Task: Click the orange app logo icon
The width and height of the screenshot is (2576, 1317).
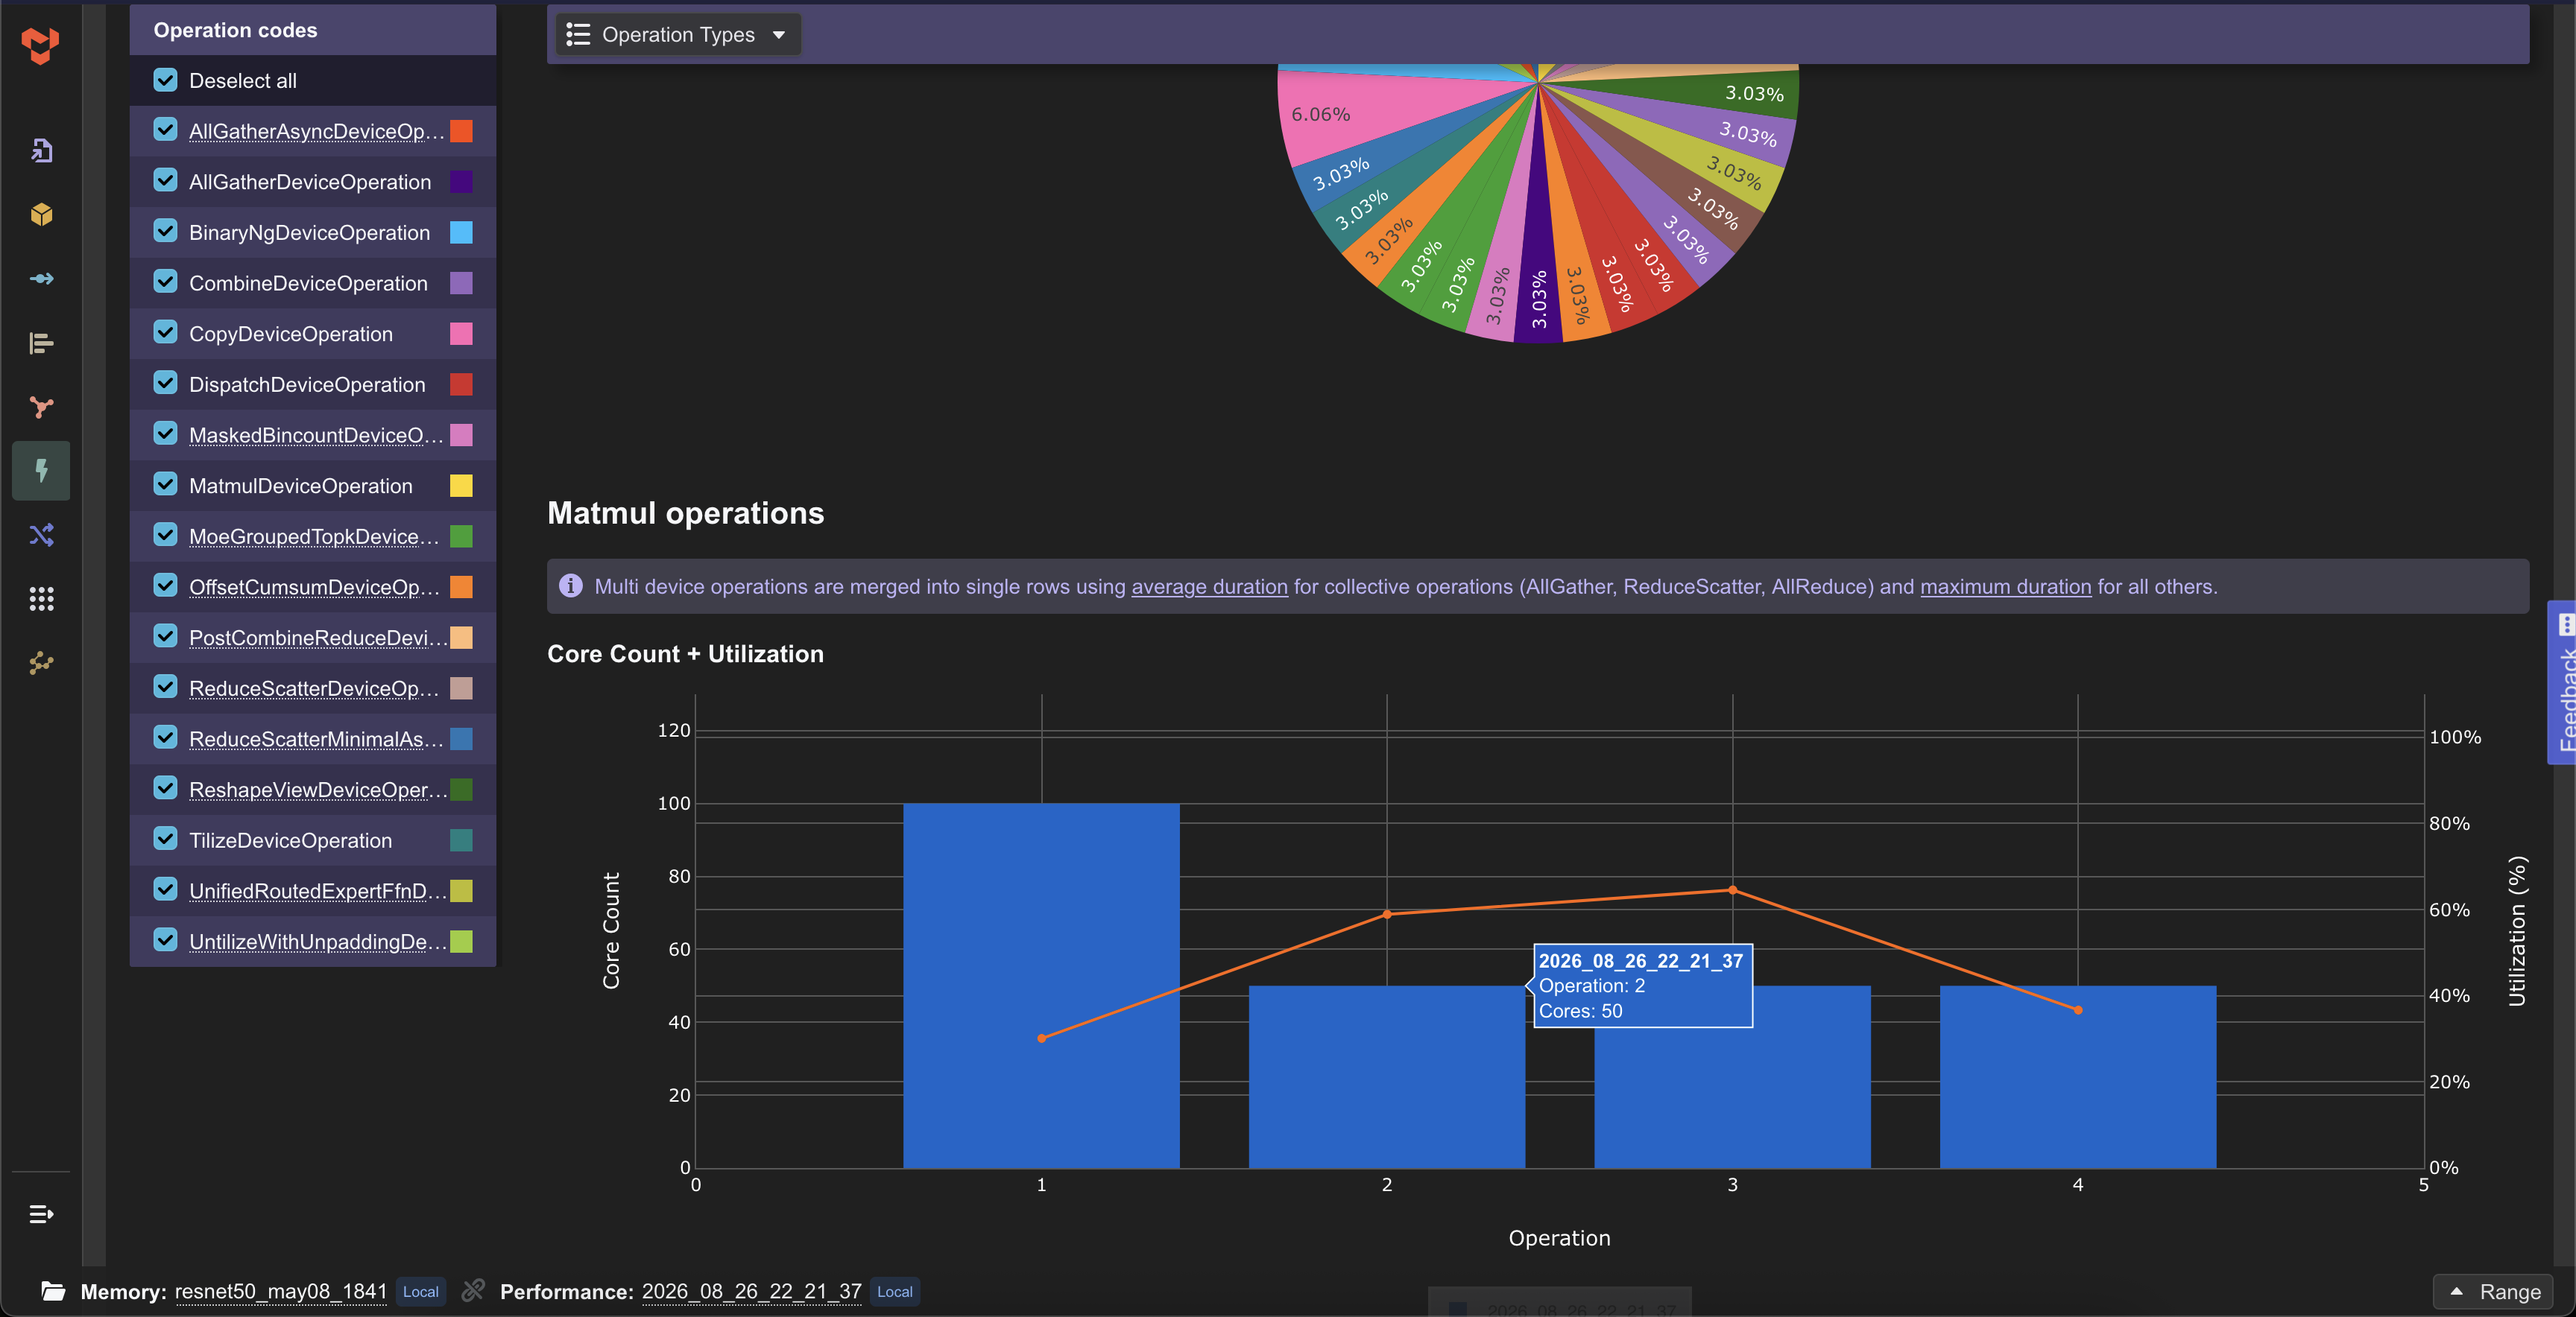Action: coord(40,46)
